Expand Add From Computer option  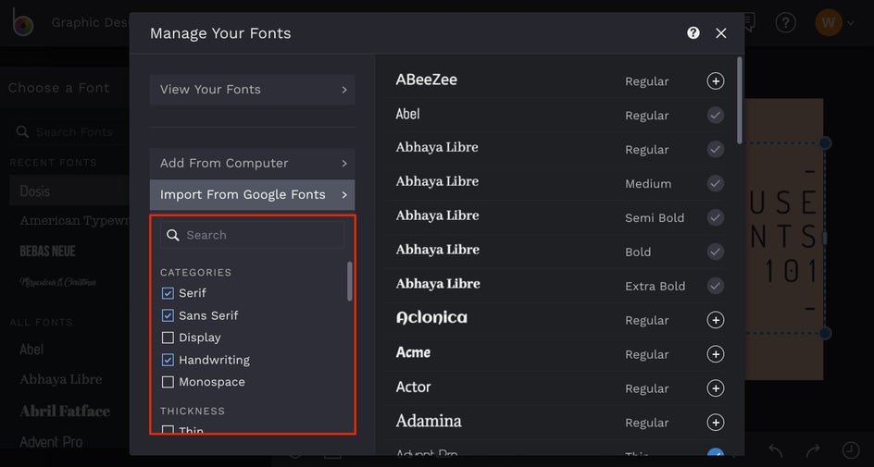pos(252,164)
